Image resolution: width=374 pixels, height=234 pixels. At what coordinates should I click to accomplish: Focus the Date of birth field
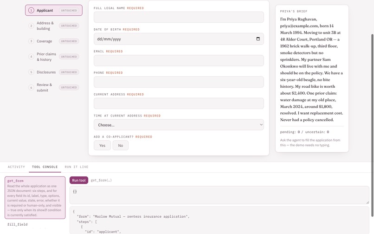tap(179, 39)
